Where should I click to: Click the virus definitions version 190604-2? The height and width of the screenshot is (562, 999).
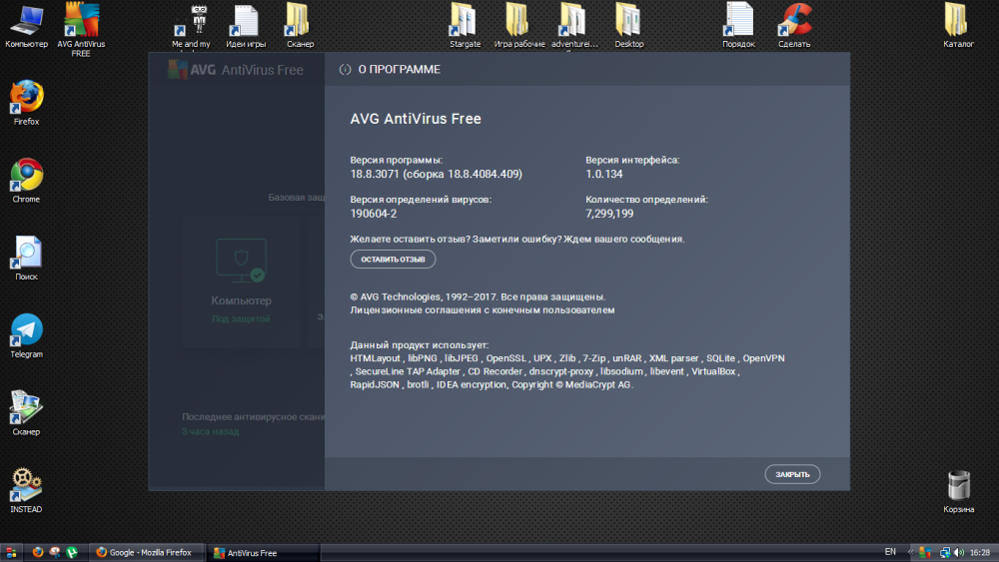coord(374,214)
